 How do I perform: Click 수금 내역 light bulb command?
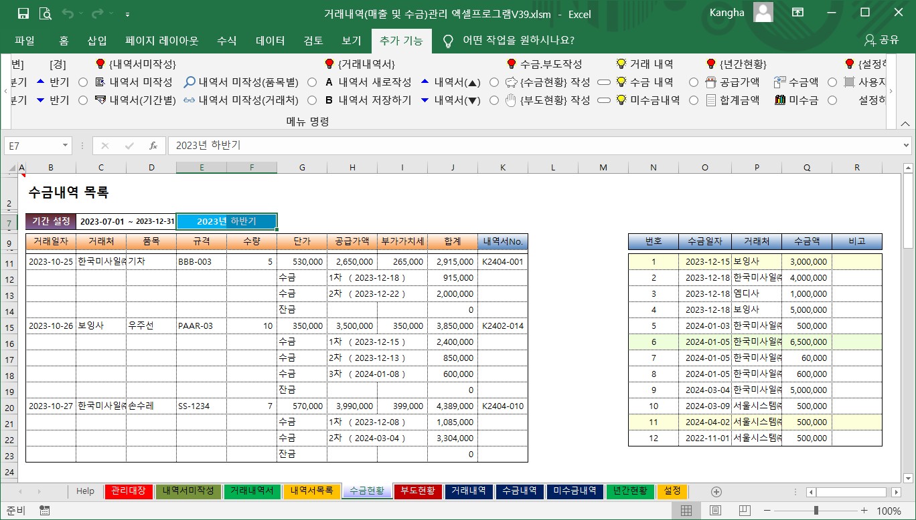coord(644,82)
